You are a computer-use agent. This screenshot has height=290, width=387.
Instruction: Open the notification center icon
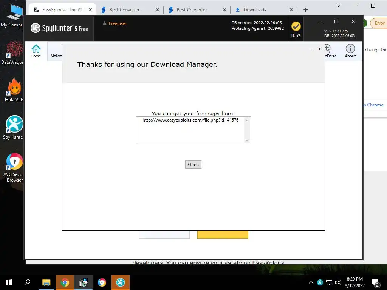[x=375, y=283]
